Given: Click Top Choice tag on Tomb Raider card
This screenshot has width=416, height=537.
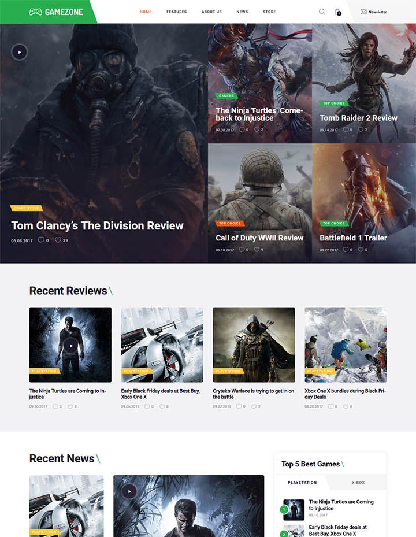Looking at the screenshot, I should point(334,103).
